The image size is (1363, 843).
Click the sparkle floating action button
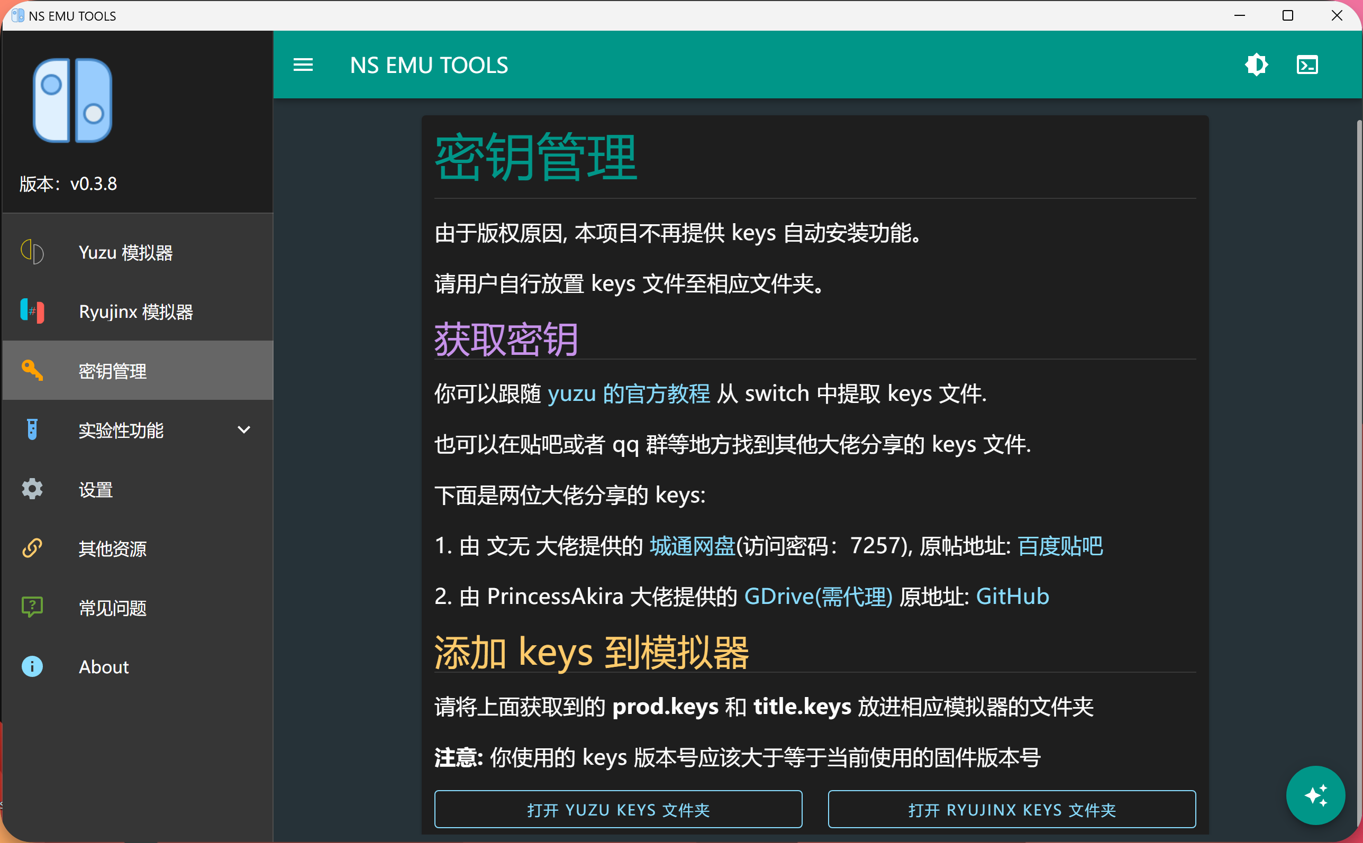point(1315,795)
